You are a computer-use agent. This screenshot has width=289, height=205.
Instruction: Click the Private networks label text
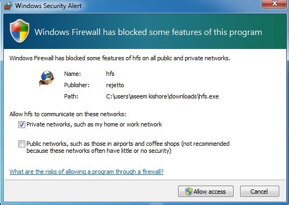[94, 124]
